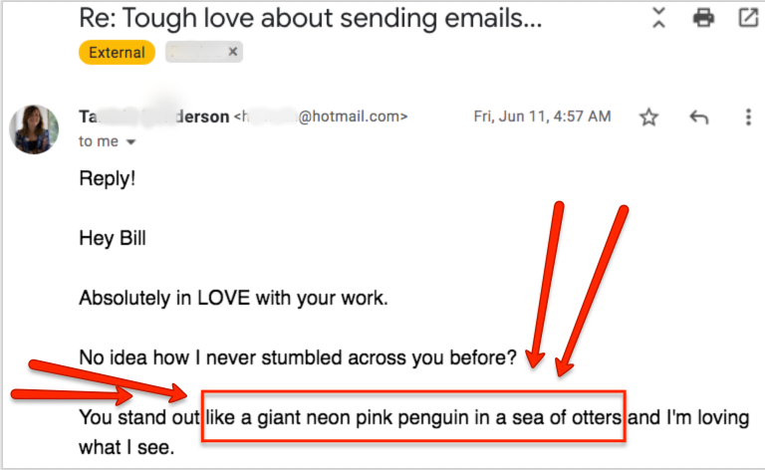Star the message from Fri, Jun 11
The width and height of the screenshot is (765, 470).
coord(648,117)
